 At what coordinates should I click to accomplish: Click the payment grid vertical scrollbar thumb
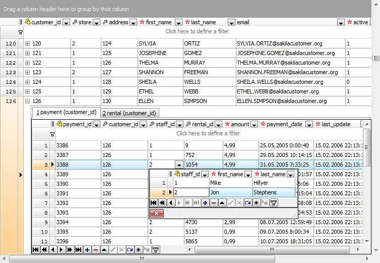coord(366,147)
